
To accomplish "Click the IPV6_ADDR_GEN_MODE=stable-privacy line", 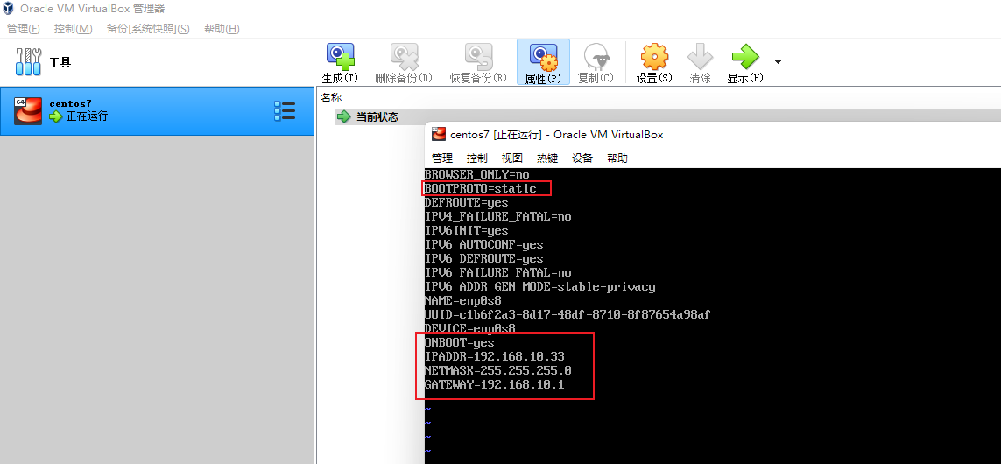I will point(540,286).
